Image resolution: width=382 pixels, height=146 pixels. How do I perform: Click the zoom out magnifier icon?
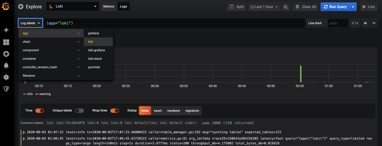pos(285,7)
